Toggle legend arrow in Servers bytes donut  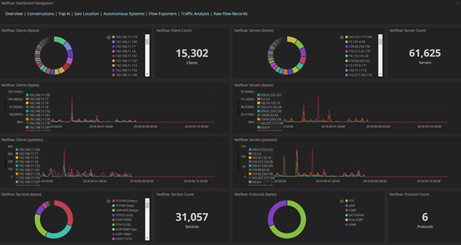tap(341, 38)
